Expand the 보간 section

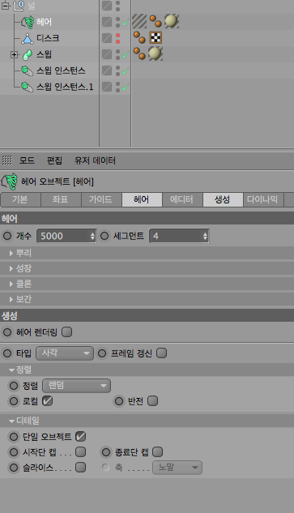(11, 299)
